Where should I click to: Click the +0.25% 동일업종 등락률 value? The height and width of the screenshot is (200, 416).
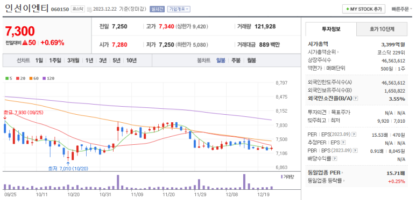point(397,182)
